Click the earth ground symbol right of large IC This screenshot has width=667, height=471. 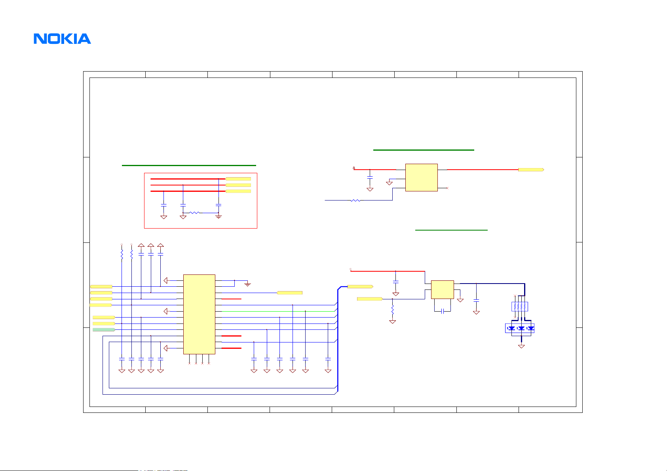[x=247, y=284]
